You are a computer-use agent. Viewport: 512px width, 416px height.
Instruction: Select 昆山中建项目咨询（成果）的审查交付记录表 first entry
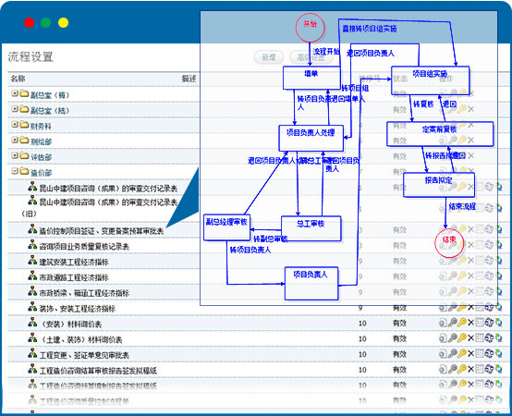(108, 189)
